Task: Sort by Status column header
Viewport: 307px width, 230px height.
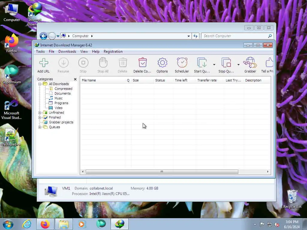Action: coord(164,80)
